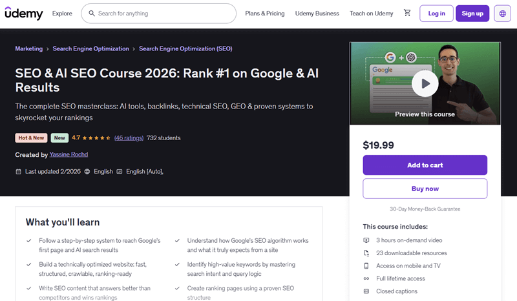This screenshot has height=301, width=517.
Task: Click '30-Day Money-Back Guarantee' text
Action: pos(425,209)
